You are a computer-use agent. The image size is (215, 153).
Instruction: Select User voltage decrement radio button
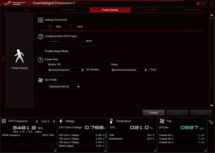pyautogui.click(x=72, y=27)
